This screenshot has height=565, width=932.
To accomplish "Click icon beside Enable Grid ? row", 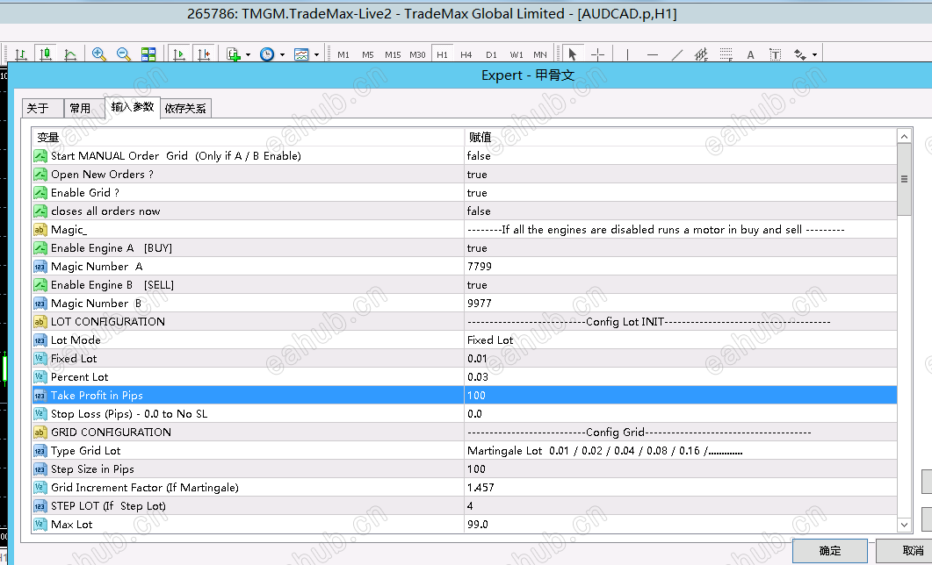I will (40, 193).
